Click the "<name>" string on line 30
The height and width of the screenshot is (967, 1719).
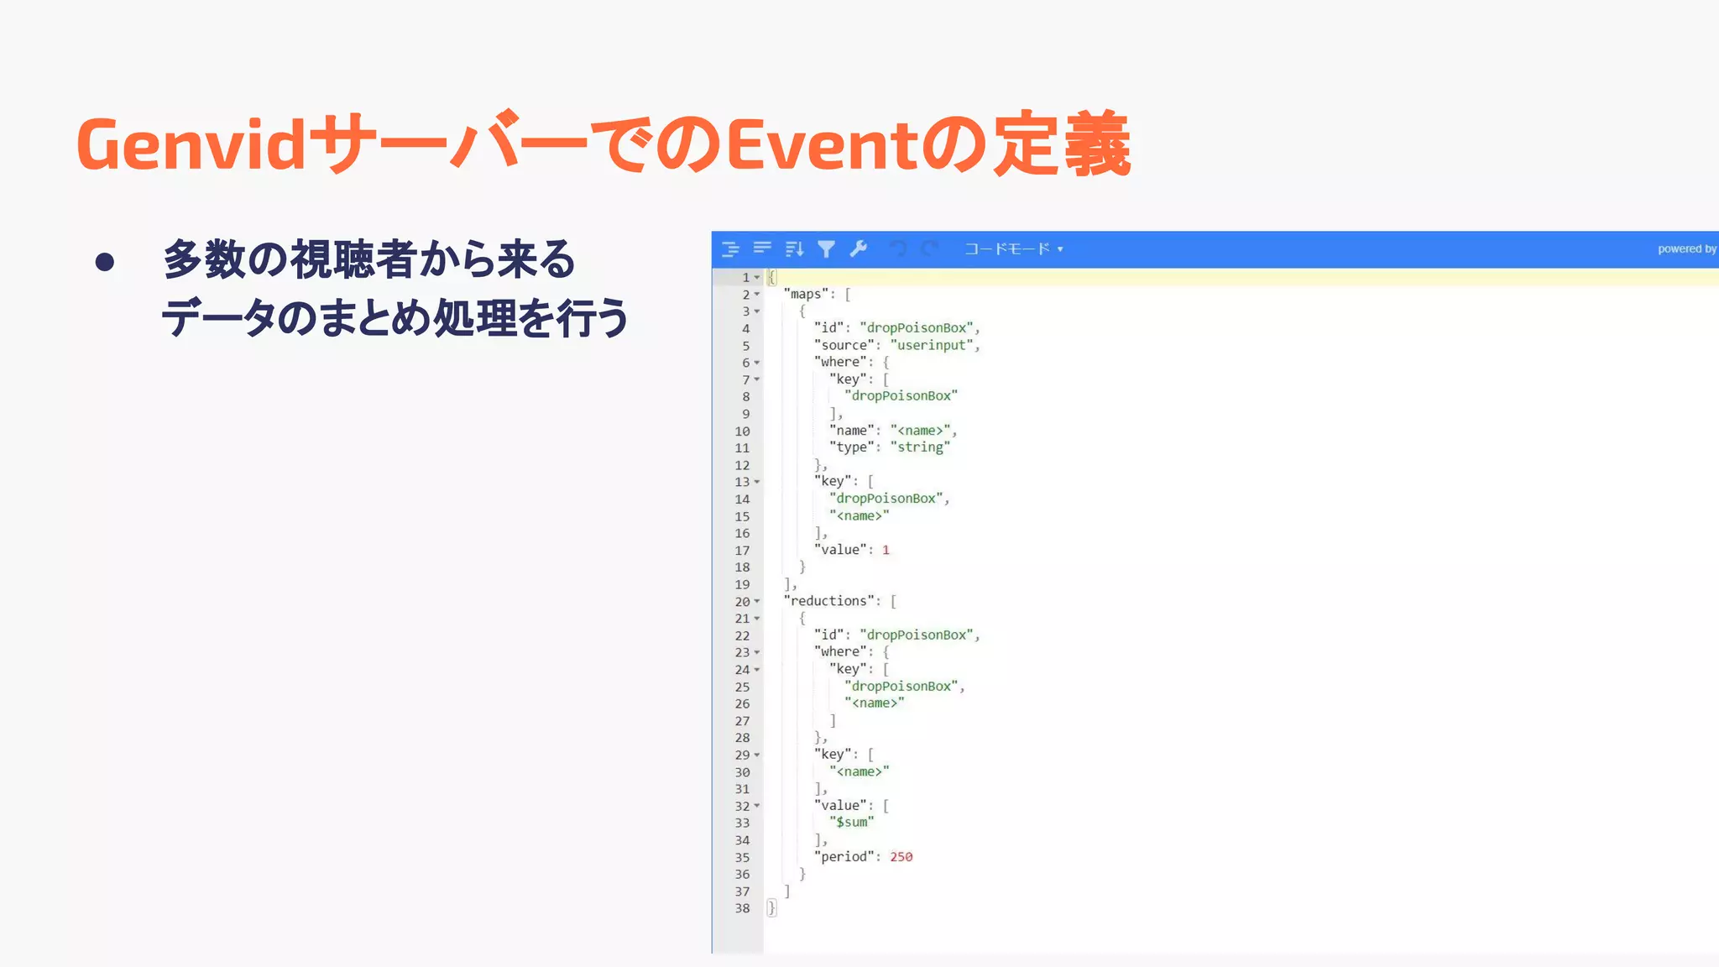point(859,771)
